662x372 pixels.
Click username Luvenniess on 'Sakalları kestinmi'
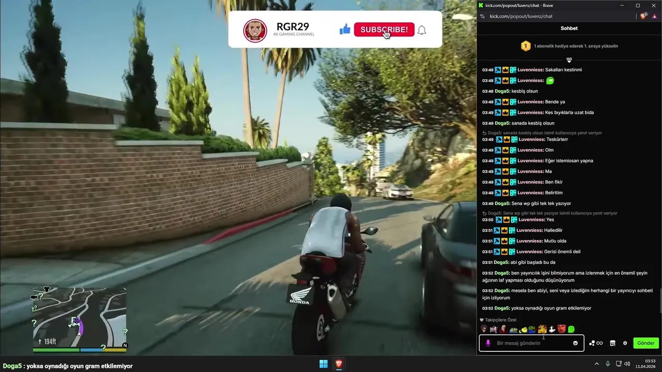(530, 70)
